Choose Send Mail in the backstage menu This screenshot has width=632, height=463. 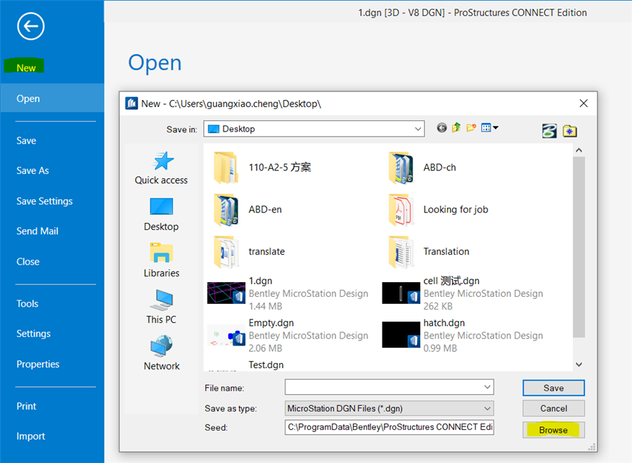(37, 231)
